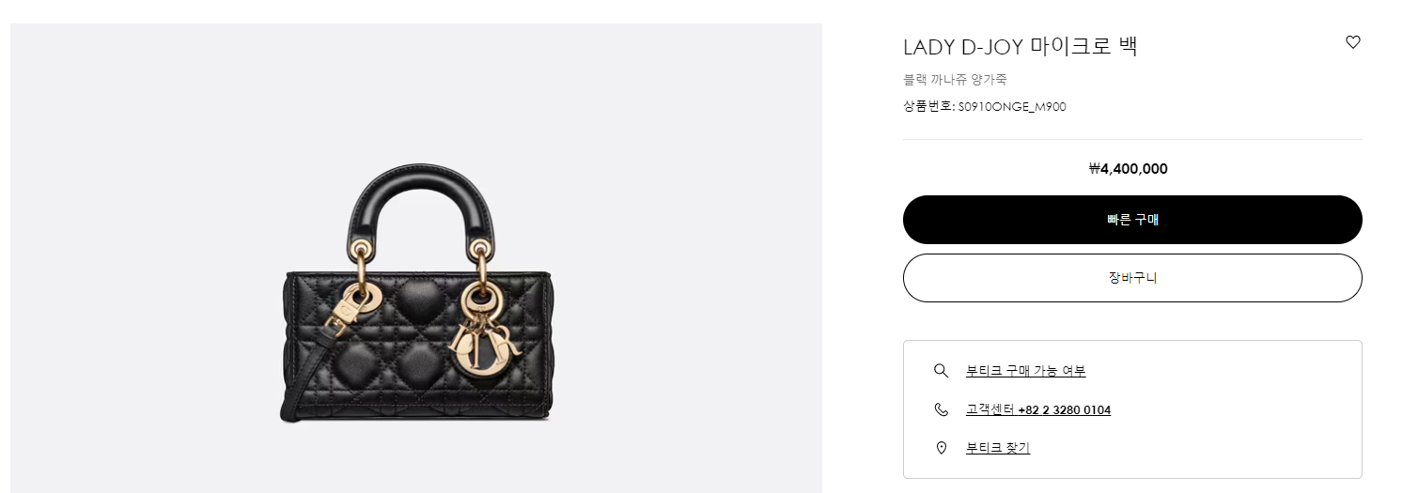This screenshot has height=493, width=1418.
Task: Add the bag to wishlist with heart icon
Action: tap(1353, 42)
